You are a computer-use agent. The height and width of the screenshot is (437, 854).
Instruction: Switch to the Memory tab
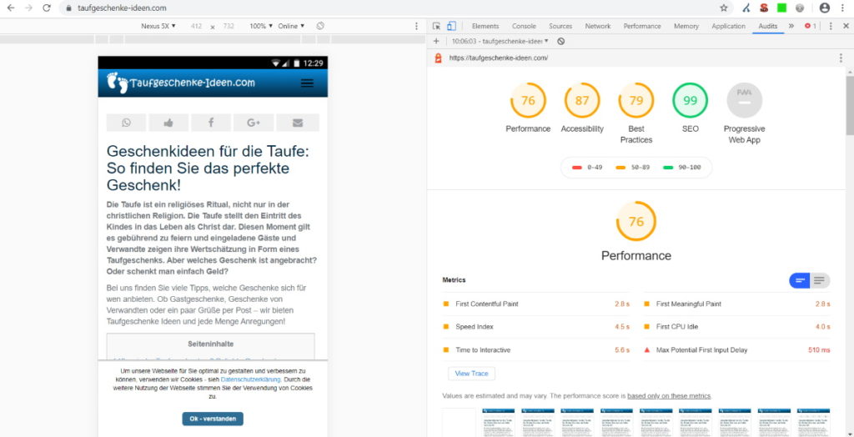tap(686, 26)
